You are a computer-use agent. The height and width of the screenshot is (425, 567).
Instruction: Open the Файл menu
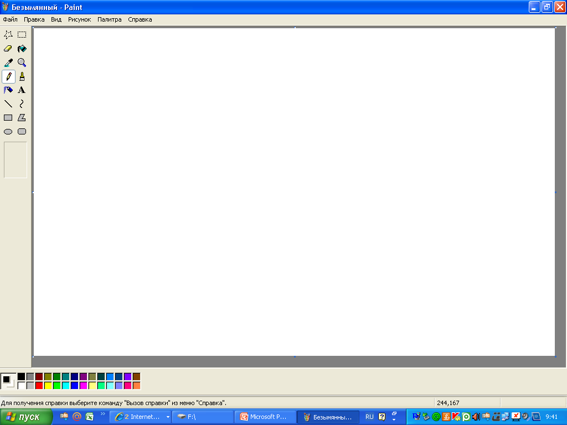pos(10,19)
